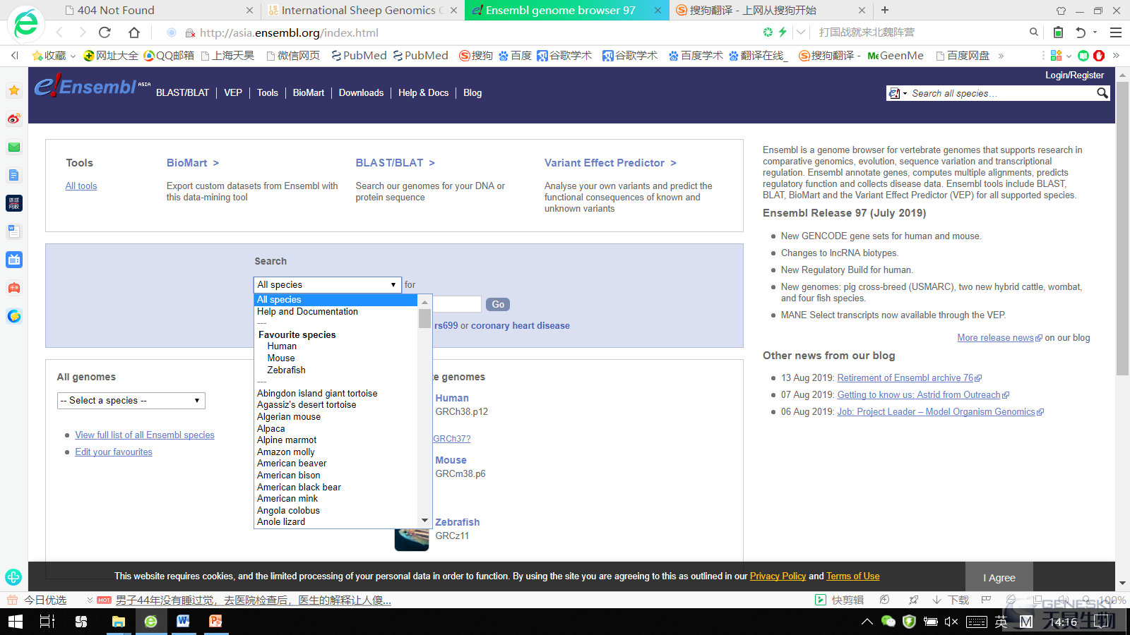Viewport: 1130px width, 635px height.
Task: Open document icon in left sidebar
Action: pyautogui.click(x=14, y=175)
